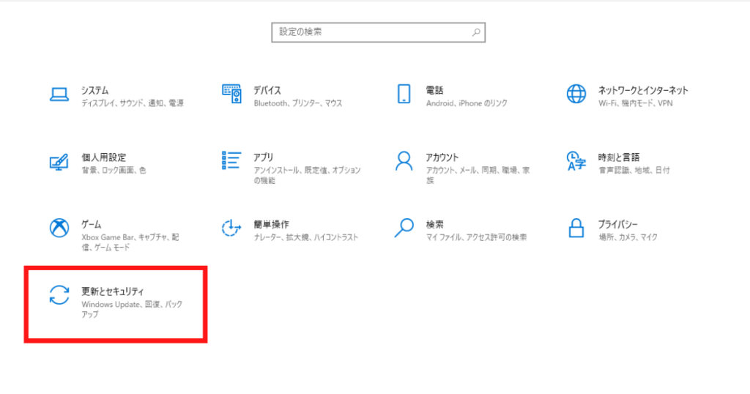Screen dimensions: 750x394
Task: Click the magnifier icon in the search box
Action: click(x=476, y=32)
